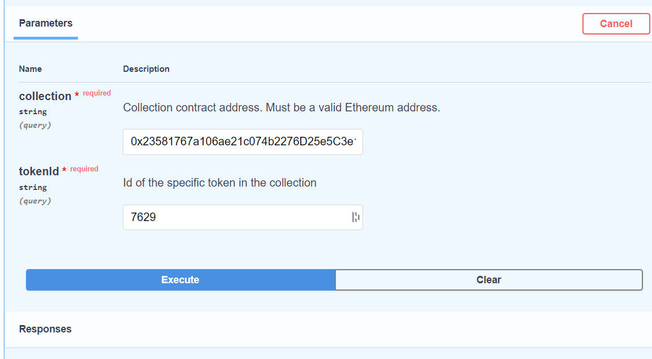
Task: Click the bold tokenId parameter name
Action: pos(39,171)
